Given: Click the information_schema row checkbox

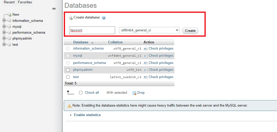Looking at the screenshot, I should click(68, 49).
